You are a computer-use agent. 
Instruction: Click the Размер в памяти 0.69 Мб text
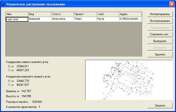coord(24,102)
